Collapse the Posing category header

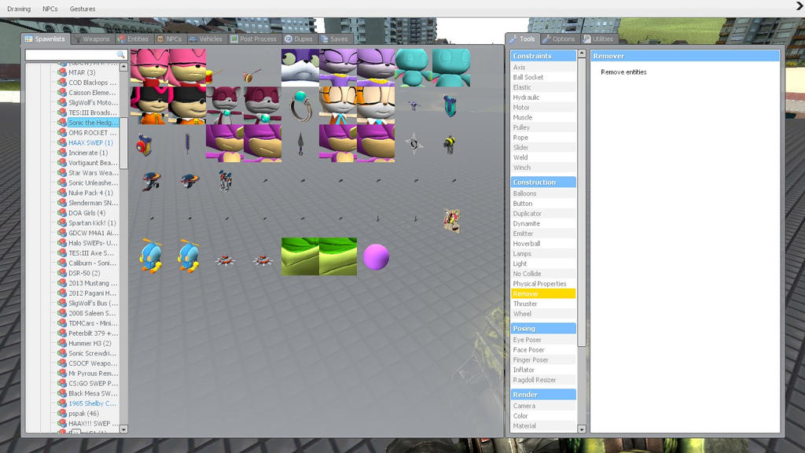(x=543, y=329)
